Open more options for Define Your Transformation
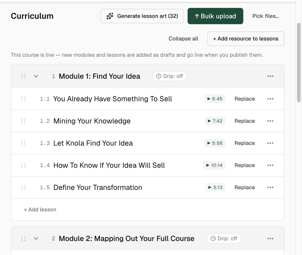 [270, 187]
